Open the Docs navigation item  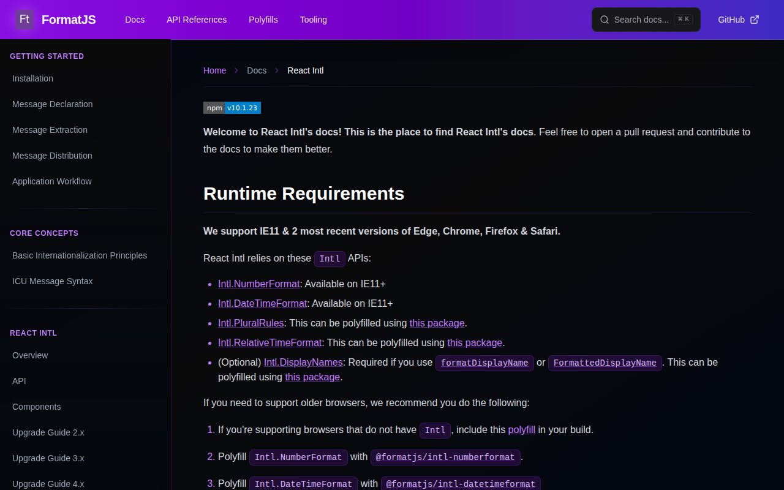tap(135, 20)
